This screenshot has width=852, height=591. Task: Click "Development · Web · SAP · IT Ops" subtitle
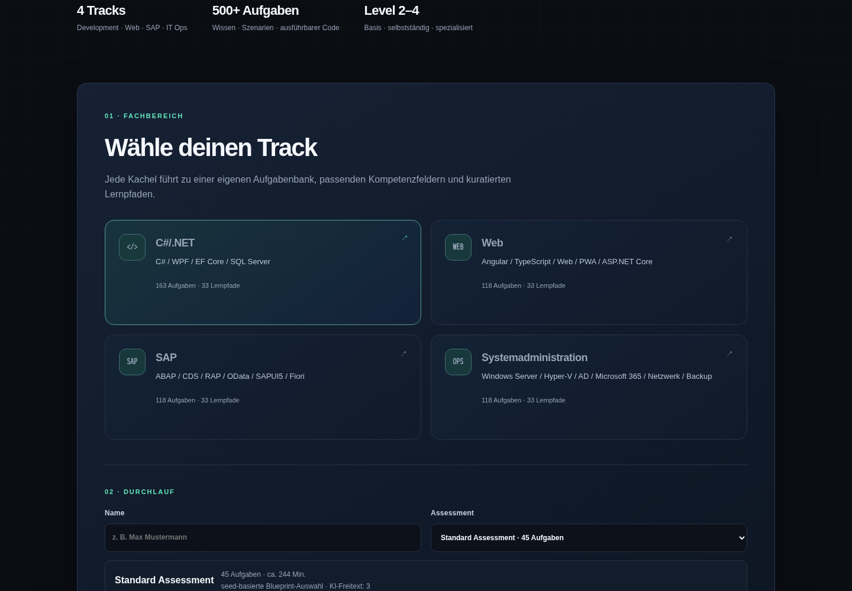[x=132, y=28]
